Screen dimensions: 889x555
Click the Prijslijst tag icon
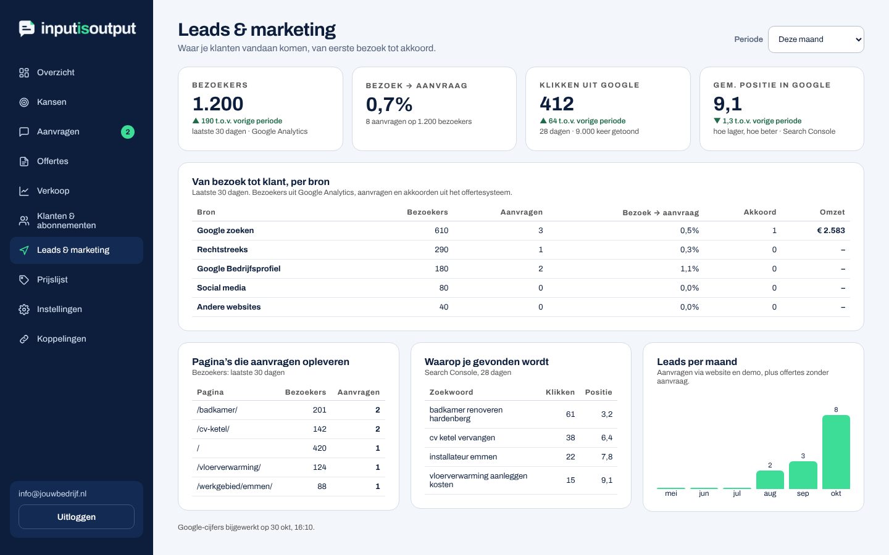coord(24,280)
